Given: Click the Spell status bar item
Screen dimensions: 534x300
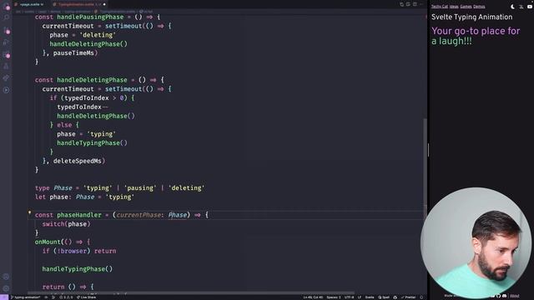Looking at the screenshot, I should point(384,297).
